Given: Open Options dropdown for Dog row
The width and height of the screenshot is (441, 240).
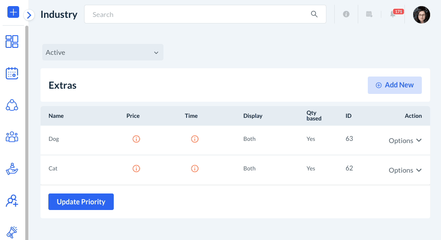Looking at the screenshot, I should pos(405,140).
